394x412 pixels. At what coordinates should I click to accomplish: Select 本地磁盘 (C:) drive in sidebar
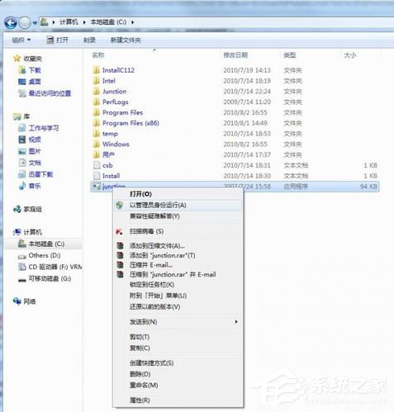pos(46,244)
